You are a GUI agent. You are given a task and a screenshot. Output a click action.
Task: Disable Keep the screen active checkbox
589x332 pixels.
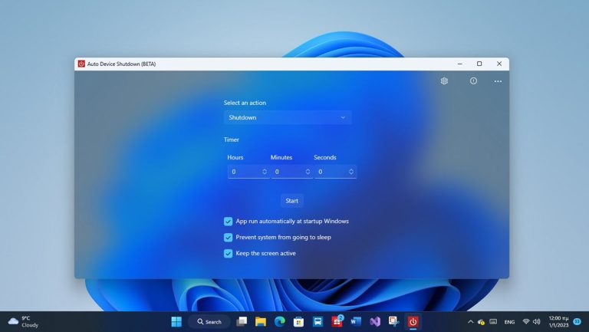228,254
